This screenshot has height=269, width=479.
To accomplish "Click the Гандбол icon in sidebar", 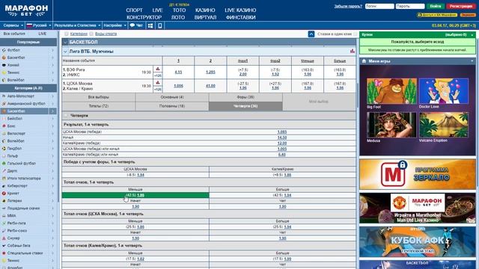I will point(4,149).
